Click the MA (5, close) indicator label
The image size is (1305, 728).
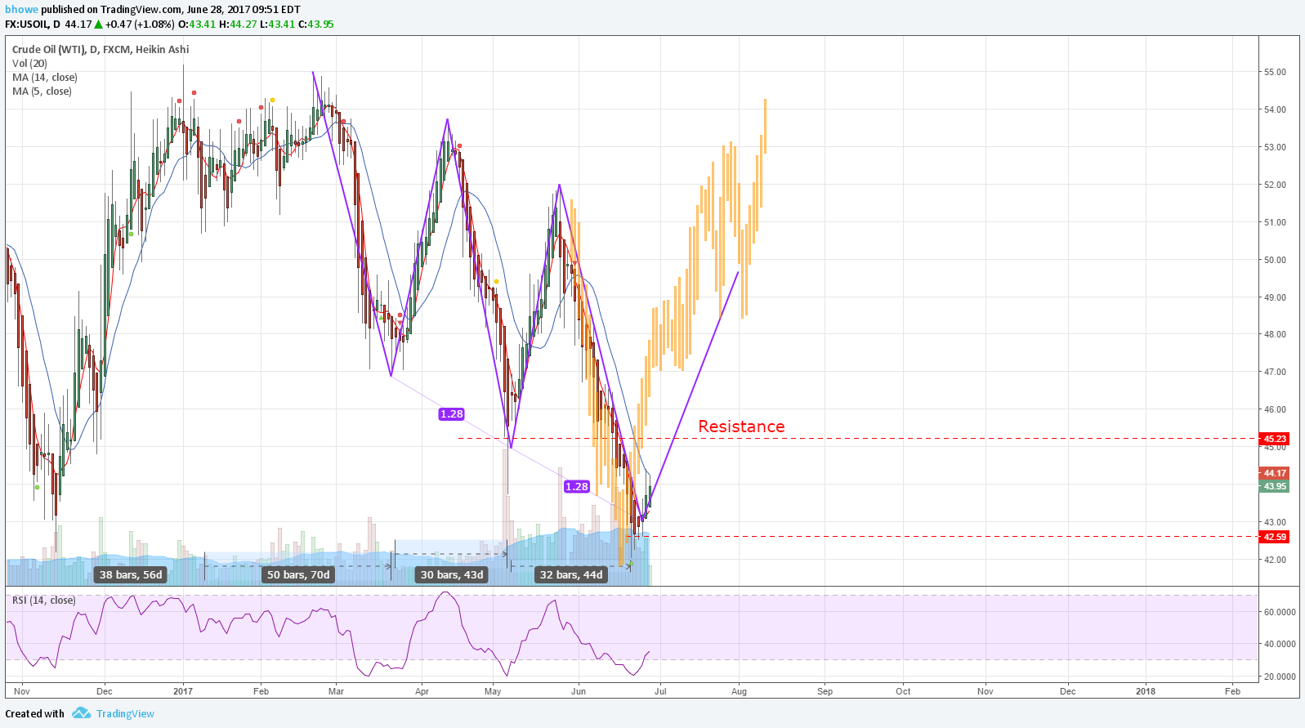pos(42,92)
